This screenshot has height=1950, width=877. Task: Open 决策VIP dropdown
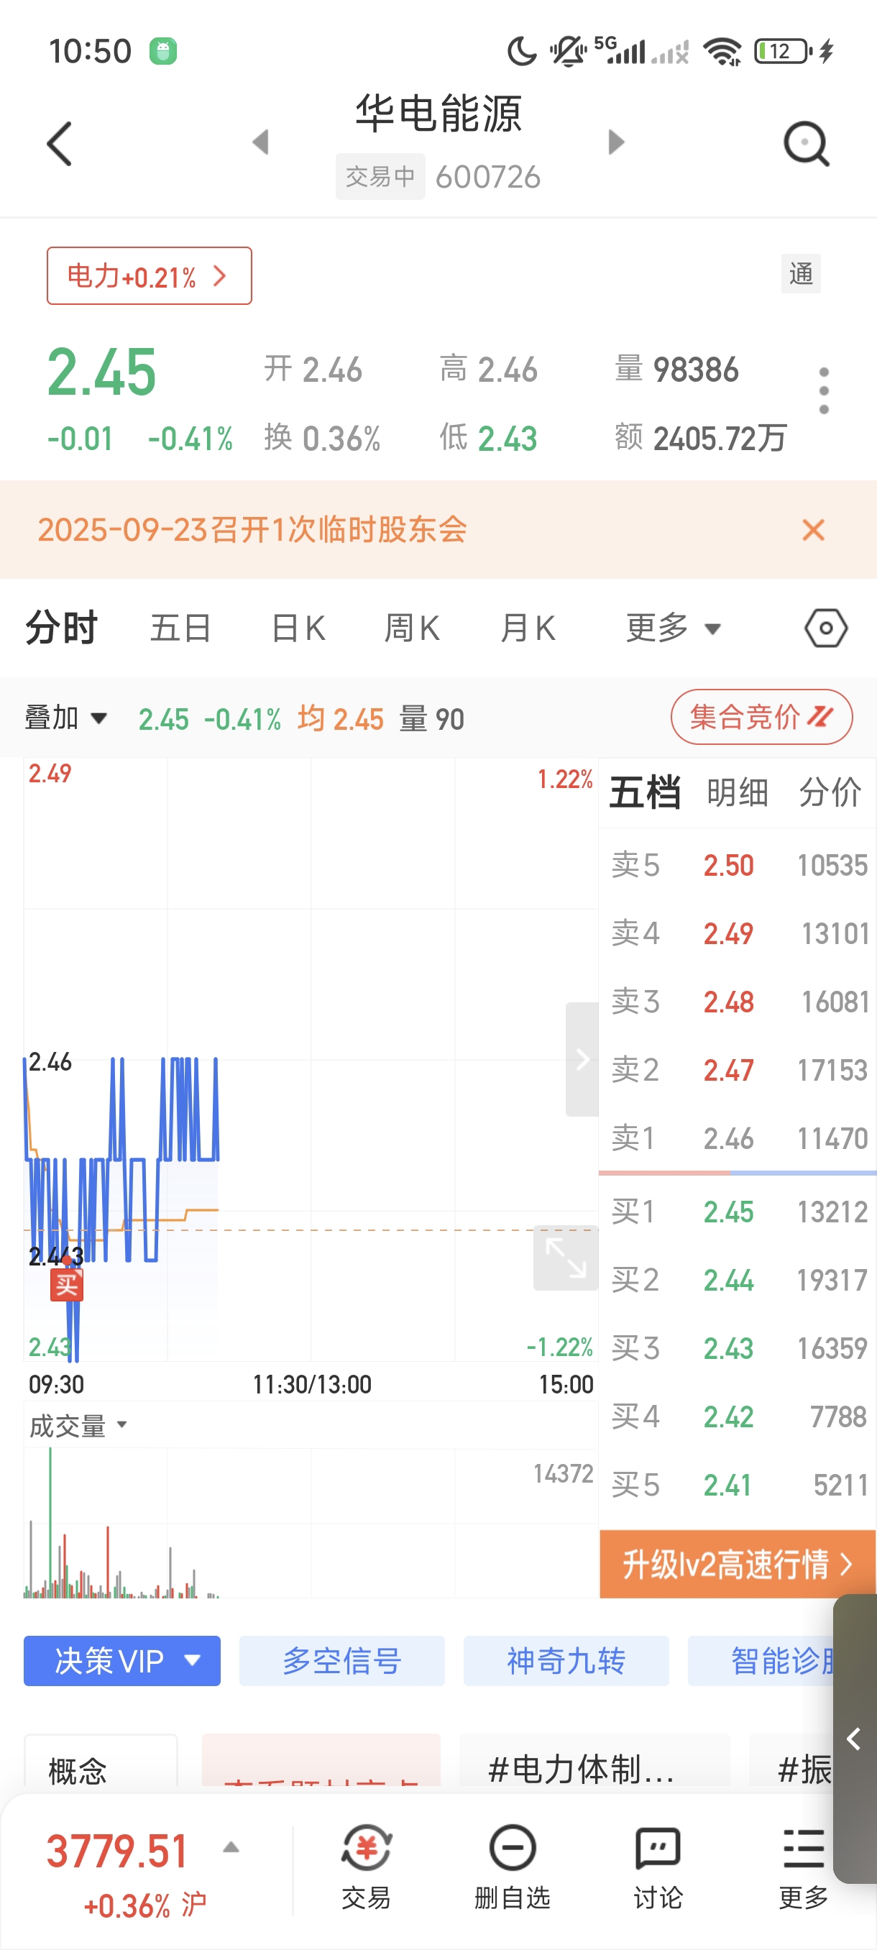pos(121,1661)
